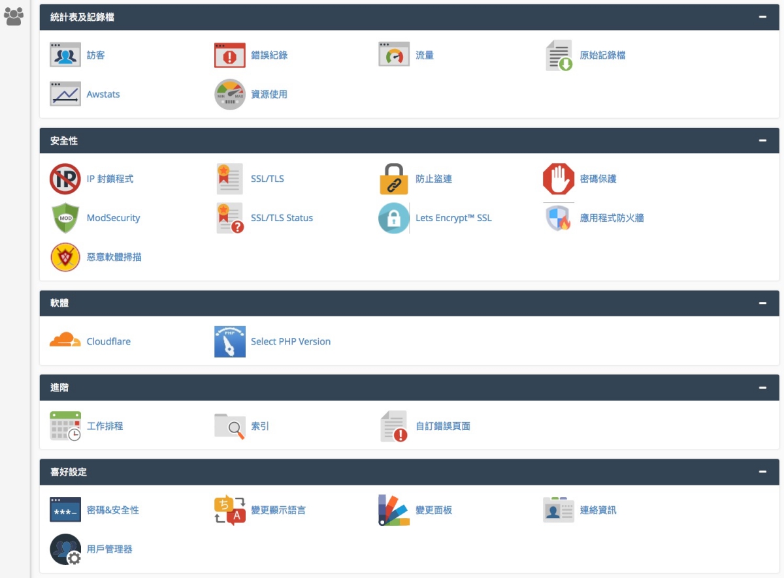Collapse the 軟體 section
This screenshot has height=578, width=784.
(x=762, y=303)
